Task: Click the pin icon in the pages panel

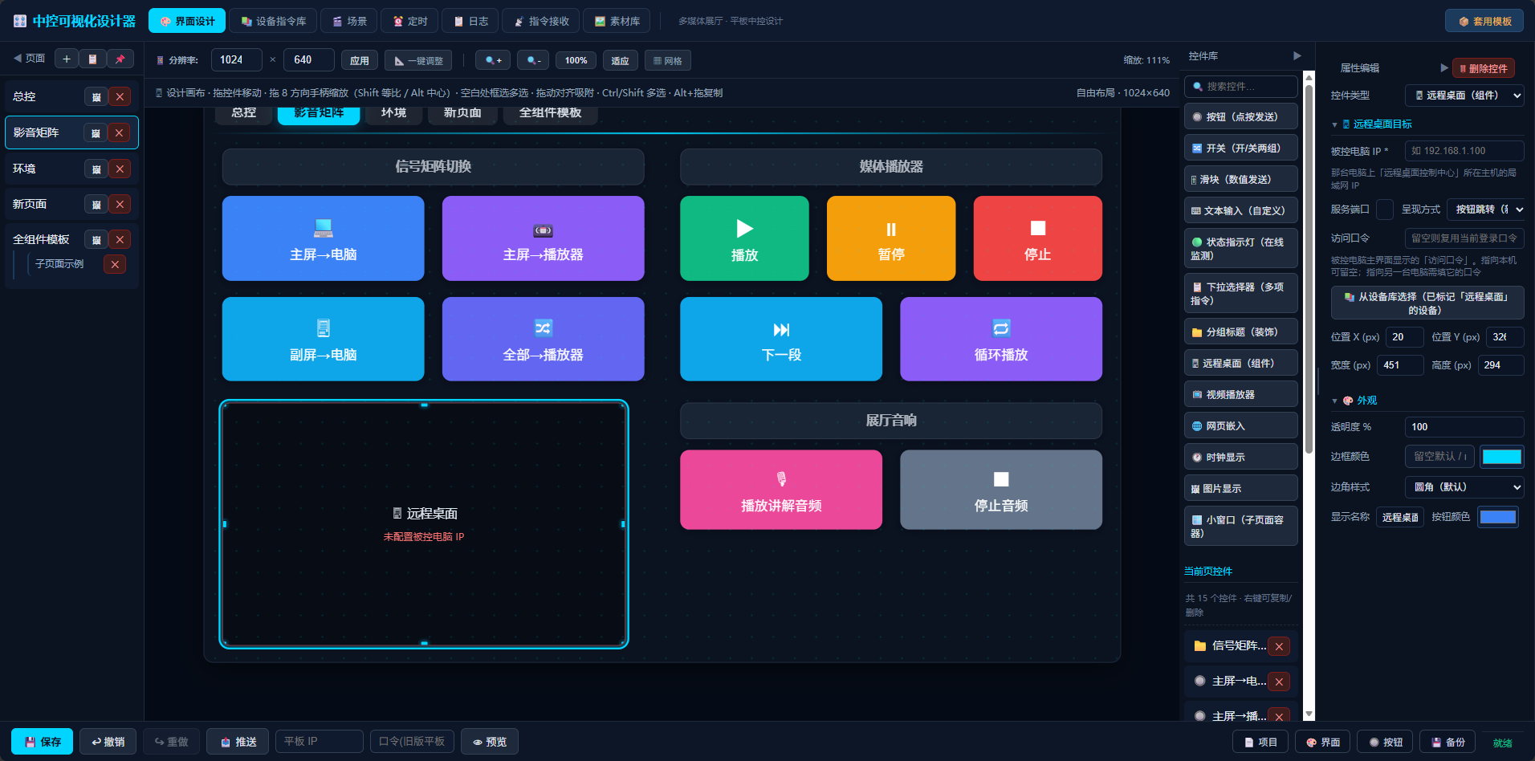Action: coord(120,59)
